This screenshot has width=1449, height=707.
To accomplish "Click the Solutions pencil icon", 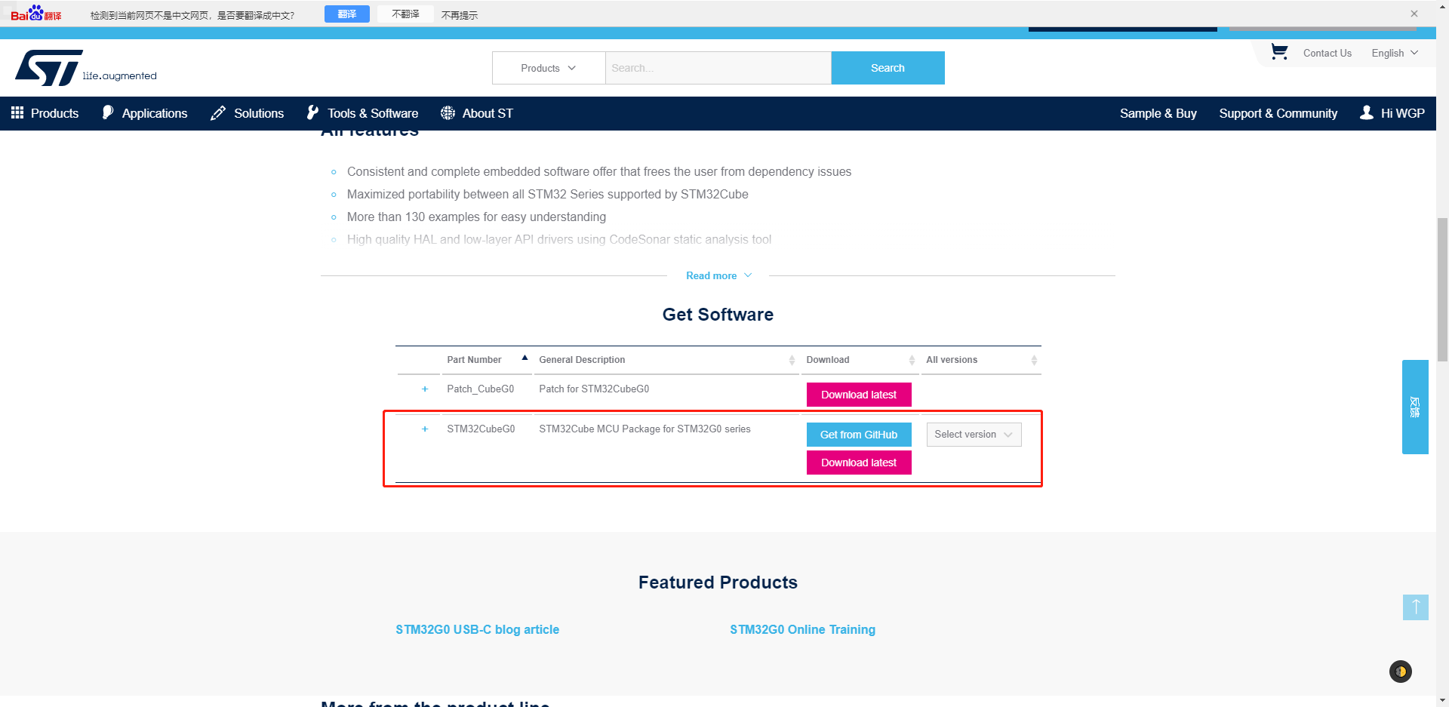I will (218, 112).
